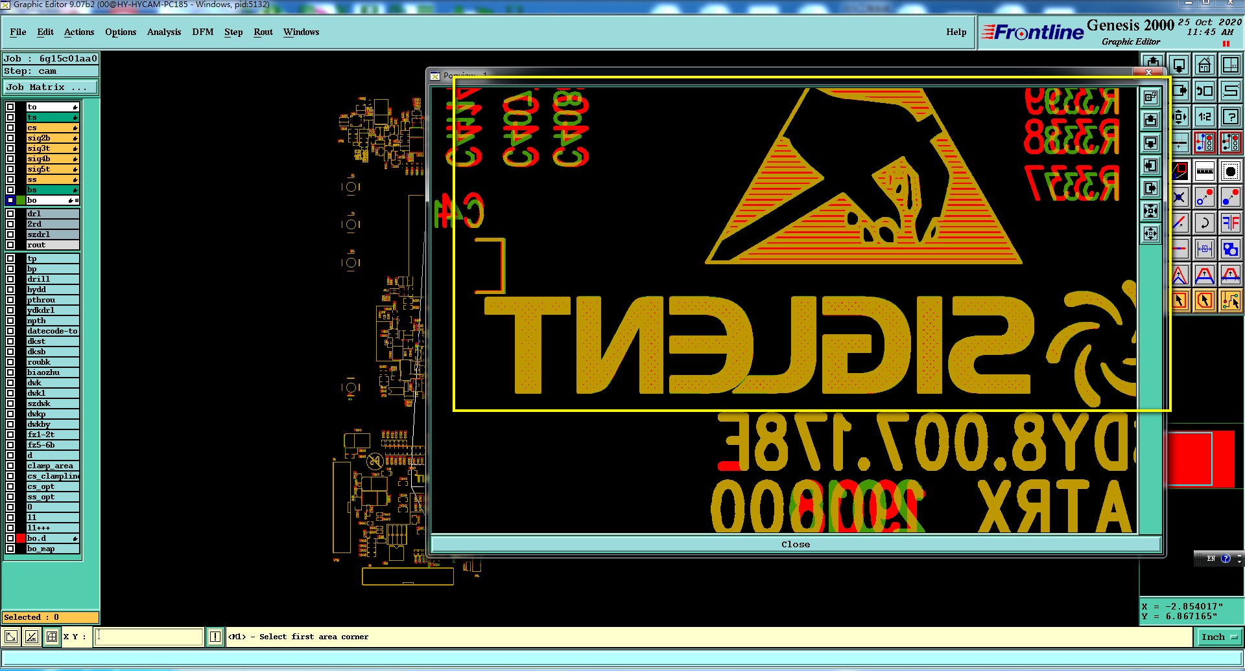Screen dimensions: 1245x671
Task: Click the spacing dimension icon between bars
Action: pyautogui.click(x=1205, y=249)
